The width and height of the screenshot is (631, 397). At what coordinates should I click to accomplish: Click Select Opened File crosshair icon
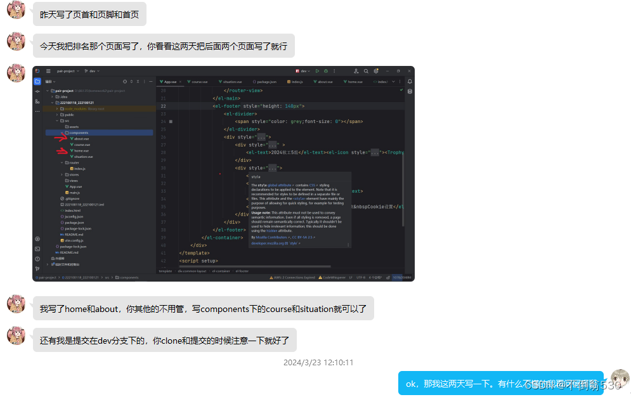tap(125, 82)
